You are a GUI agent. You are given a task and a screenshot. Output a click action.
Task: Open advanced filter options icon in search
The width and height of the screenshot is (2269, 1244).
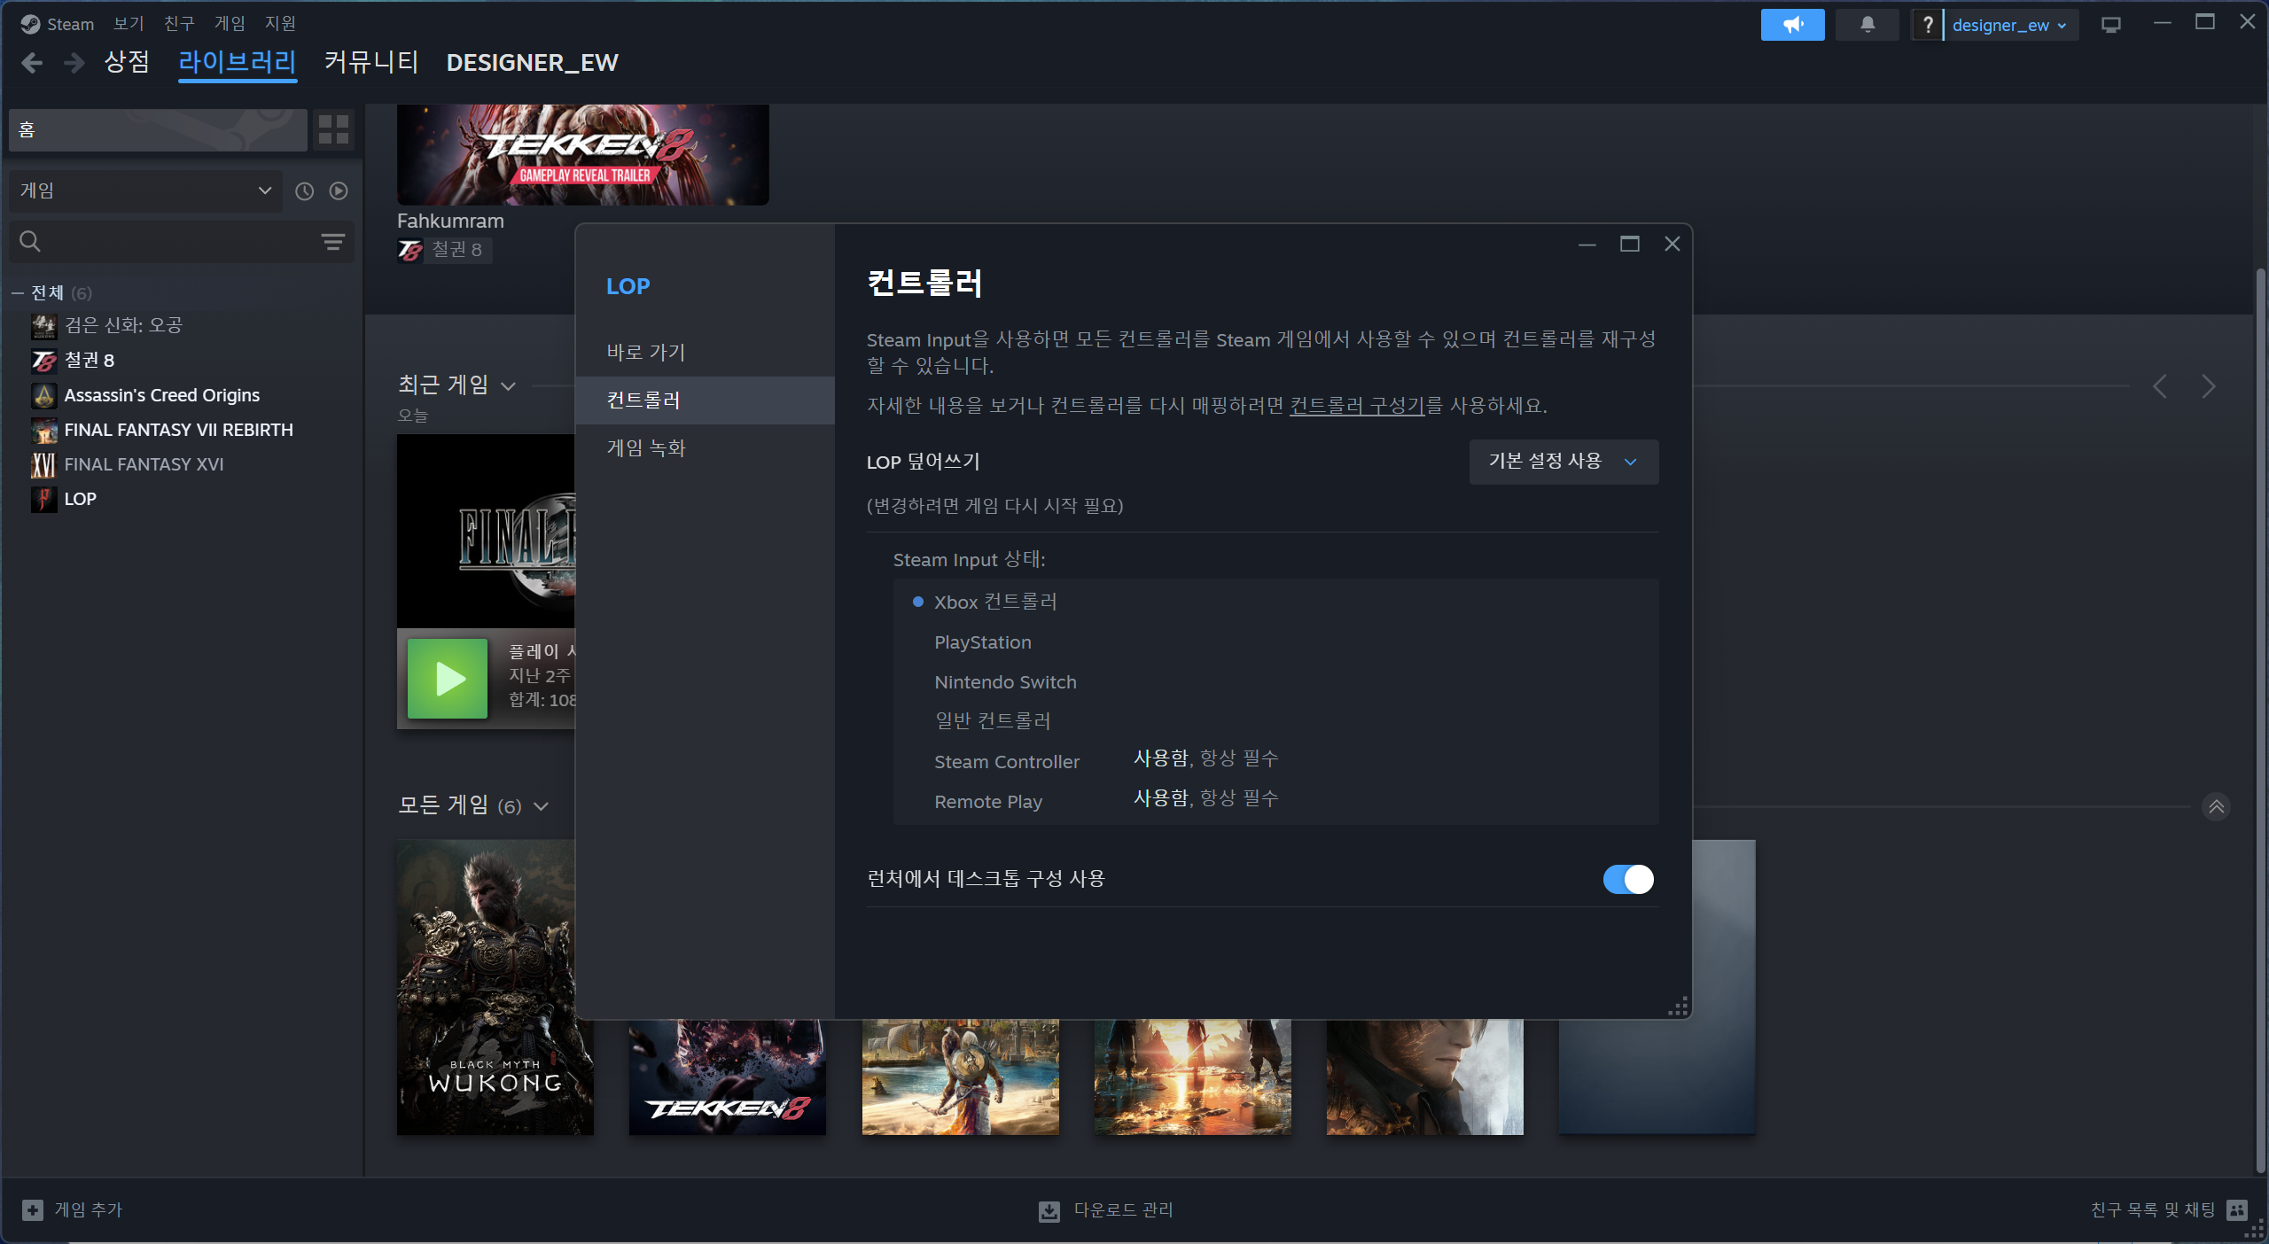(x=332, y=242)
